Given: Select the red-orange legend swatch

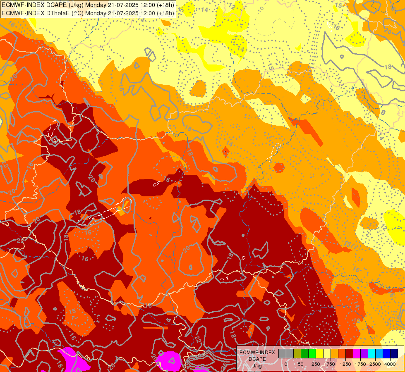Looking at the screenshot, I should [342, 354].
